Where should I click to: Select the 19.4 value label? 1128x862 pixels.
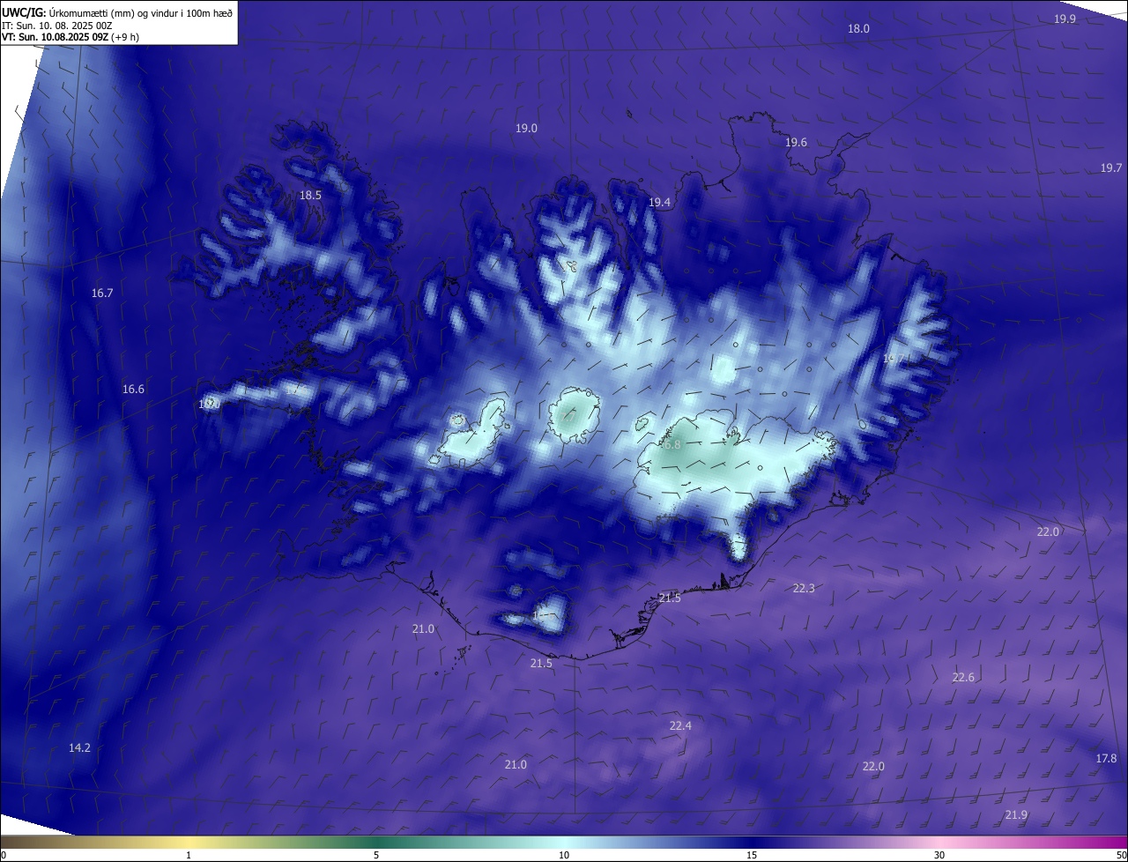[659, 203]
